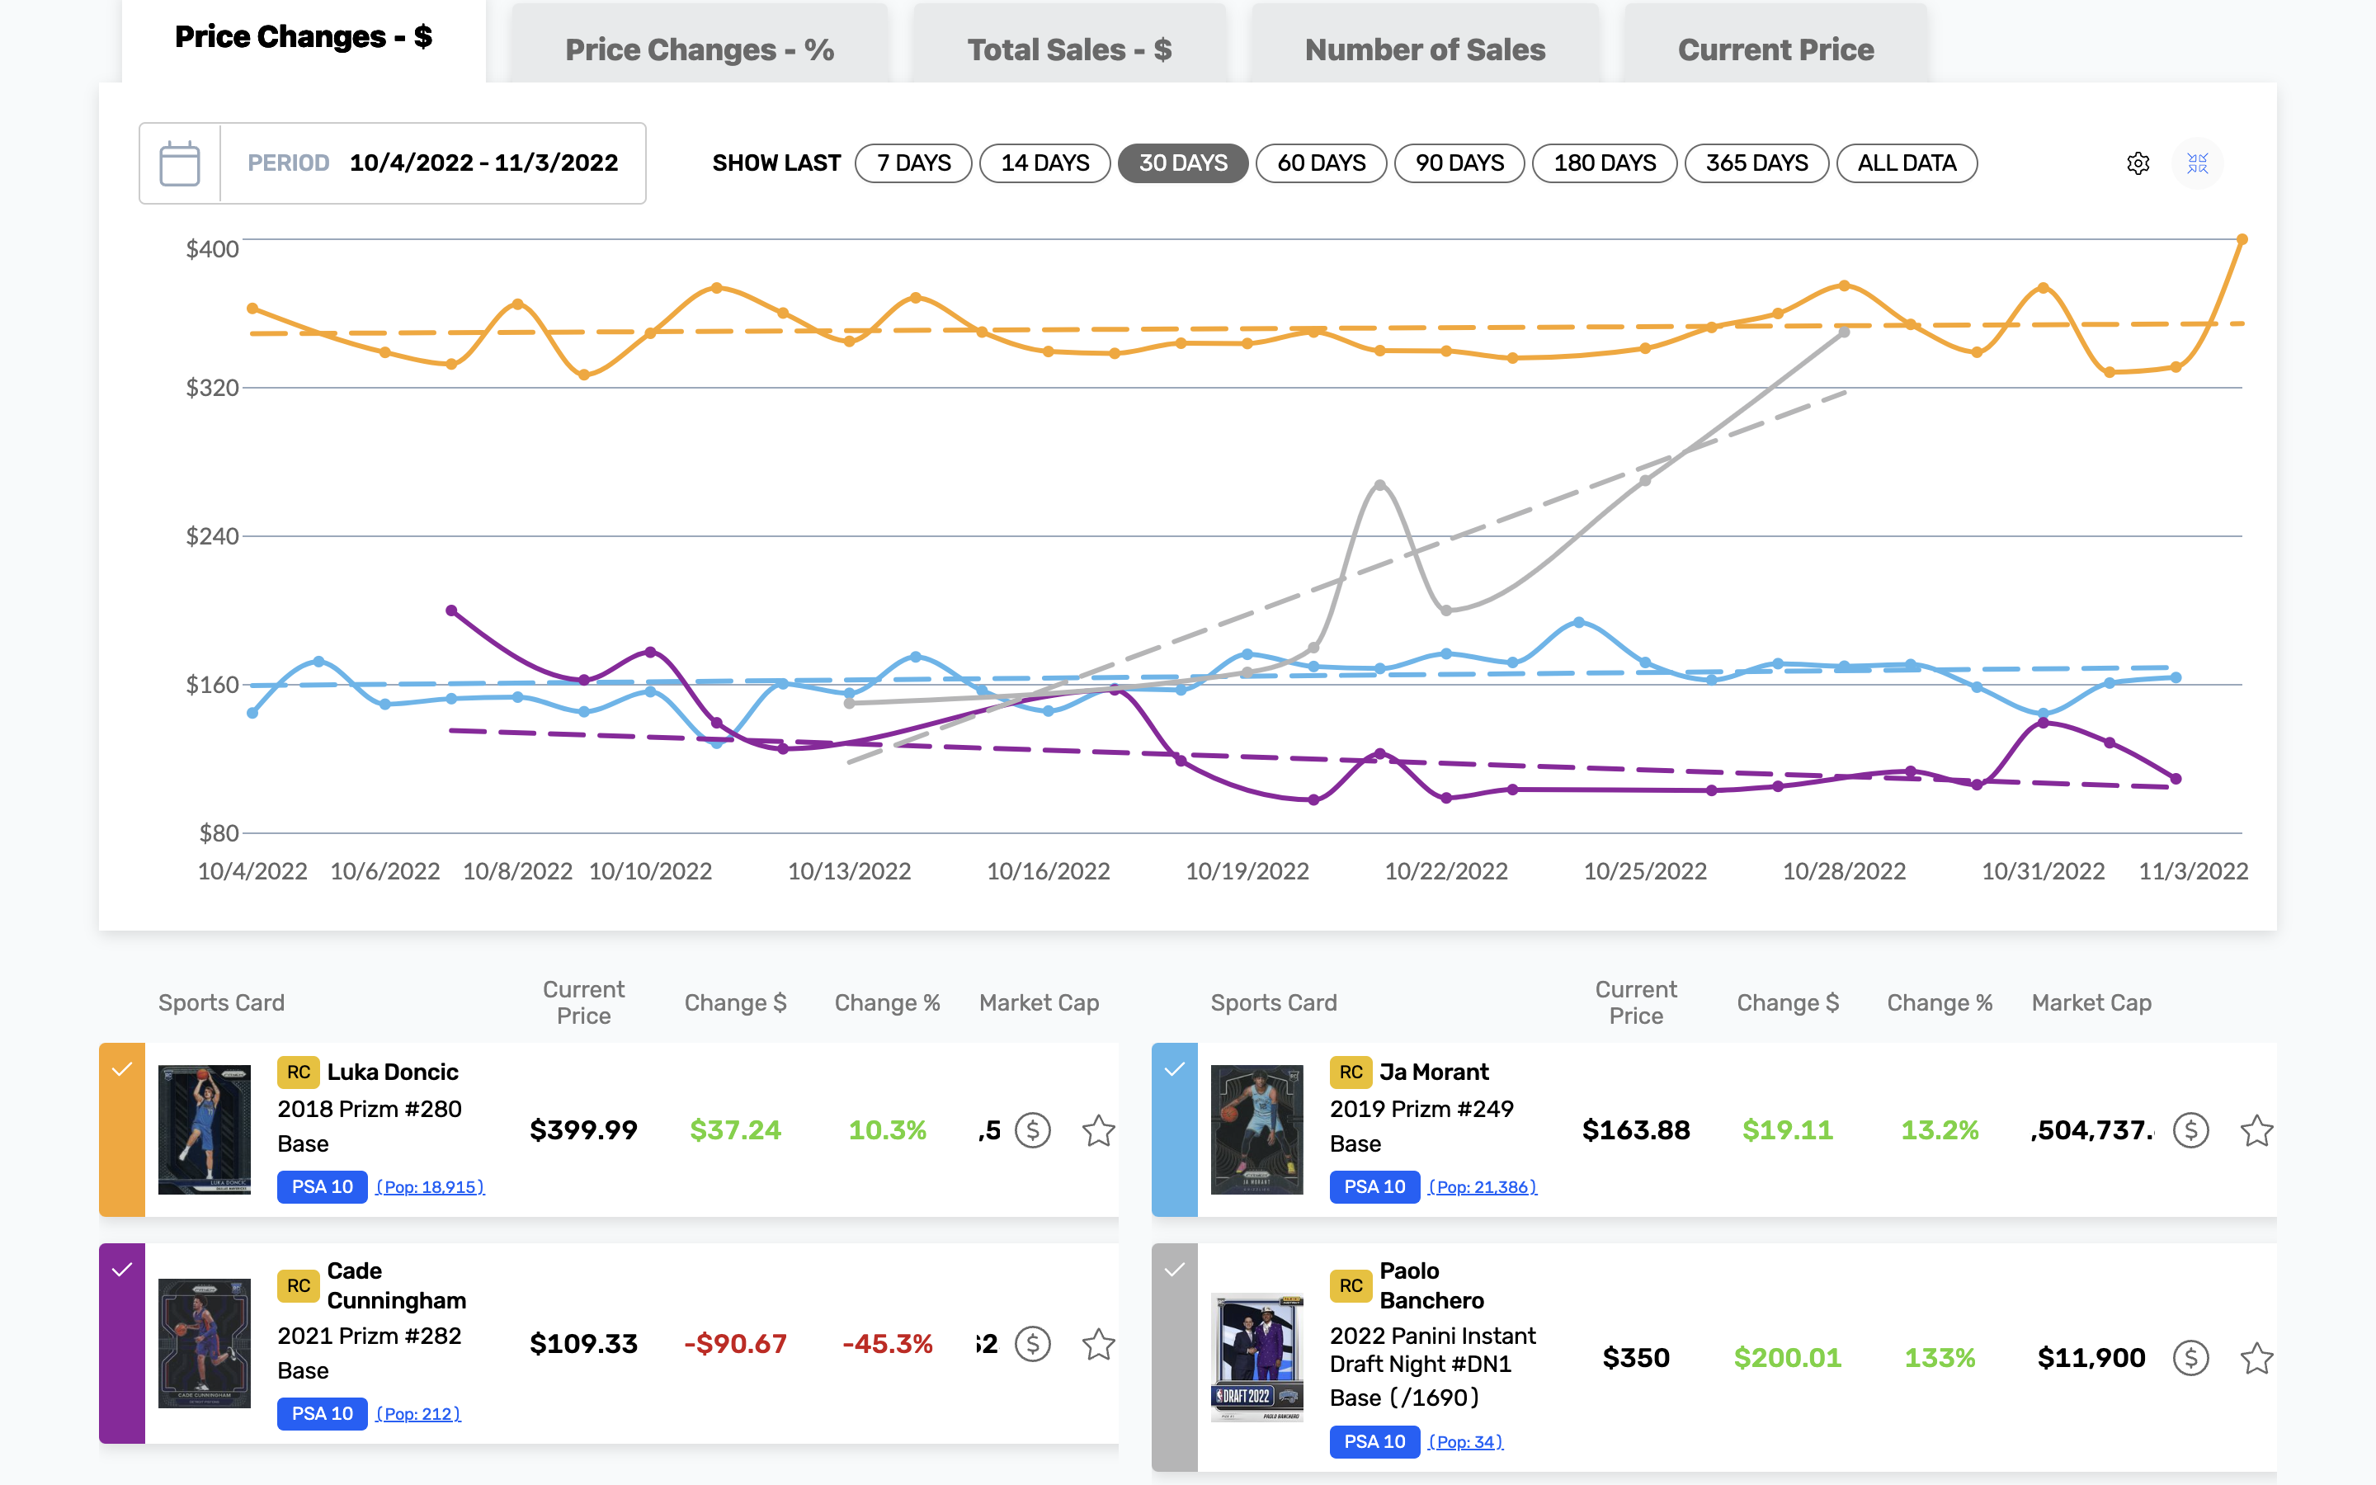Click left table Change $ column header
Viewport: 2376px width, 1485px height.
(735, 1002)
